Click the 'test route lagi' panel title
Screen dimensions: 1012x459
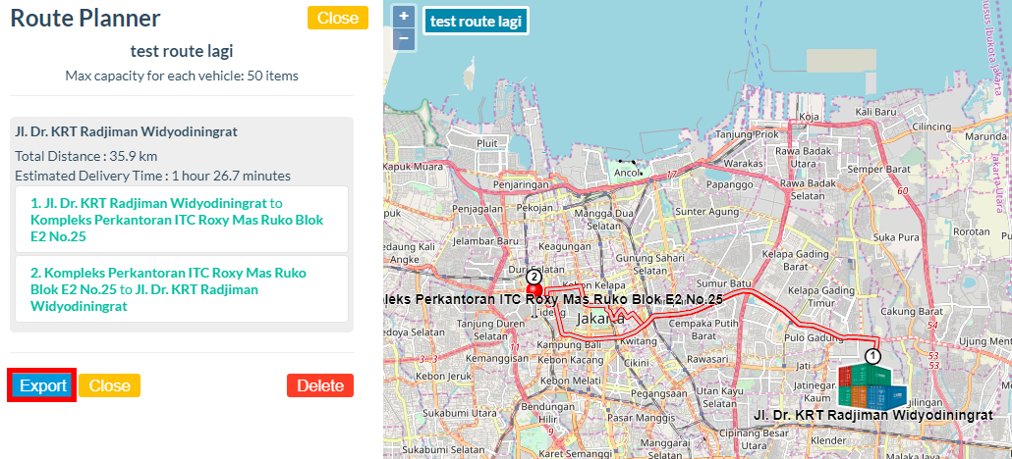click(x=182, y=51)
